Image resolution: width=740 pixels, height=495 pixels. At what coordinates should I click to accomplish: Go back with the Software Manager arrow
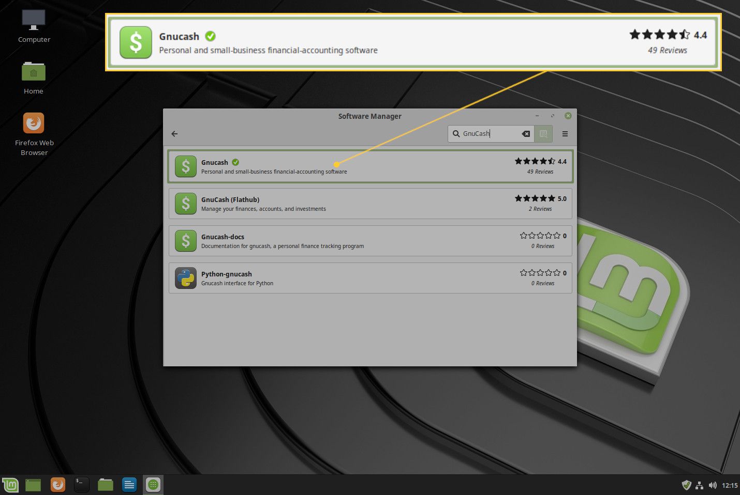click(174, 134)
